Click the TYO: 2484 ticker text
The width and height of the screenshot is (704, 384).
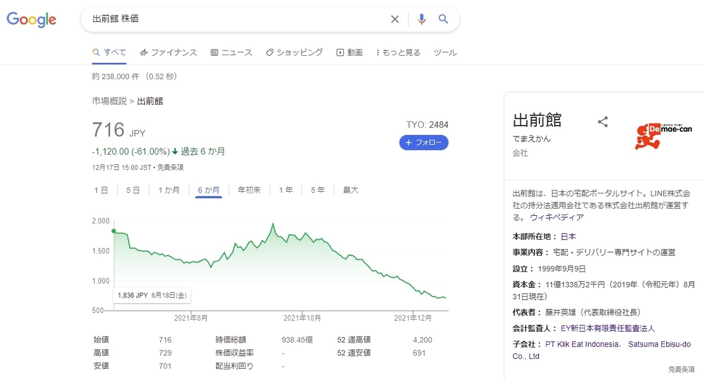click(x=427, y=125)
